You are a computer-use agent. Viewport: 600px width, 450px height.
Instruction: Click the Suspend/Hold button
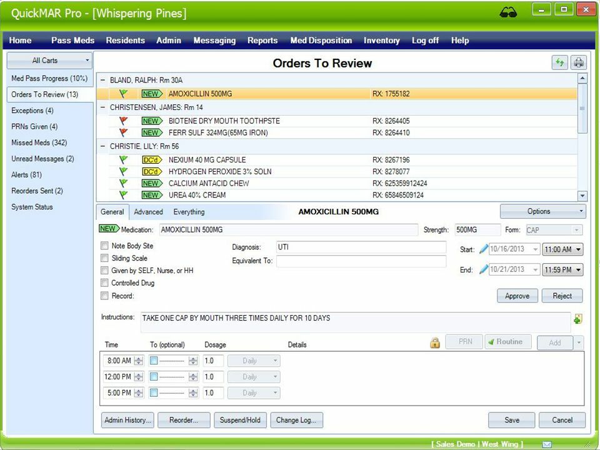point(240,420)
